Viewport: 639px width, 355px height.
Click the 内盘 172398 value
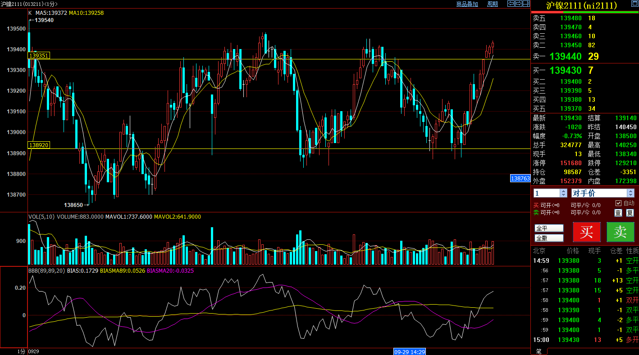point(626,181)
